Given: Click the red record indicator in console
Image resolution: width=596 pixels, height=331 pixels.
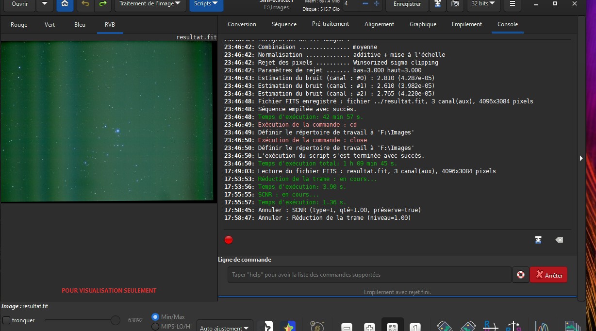Looking at the screenshot, I should point(229,240).
